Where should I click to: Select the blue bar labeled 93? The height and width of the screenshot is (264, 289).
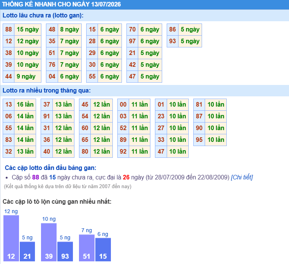point(65,251)
